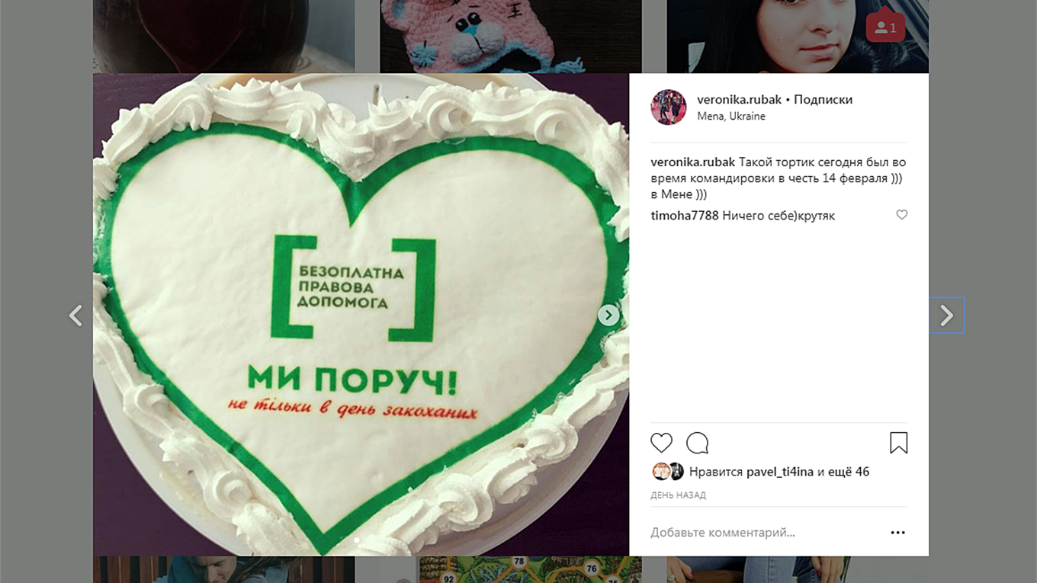Open the knitted pink hat thumbnail
This screenshot has height=583, width=1037.
[x=511, y=37]
